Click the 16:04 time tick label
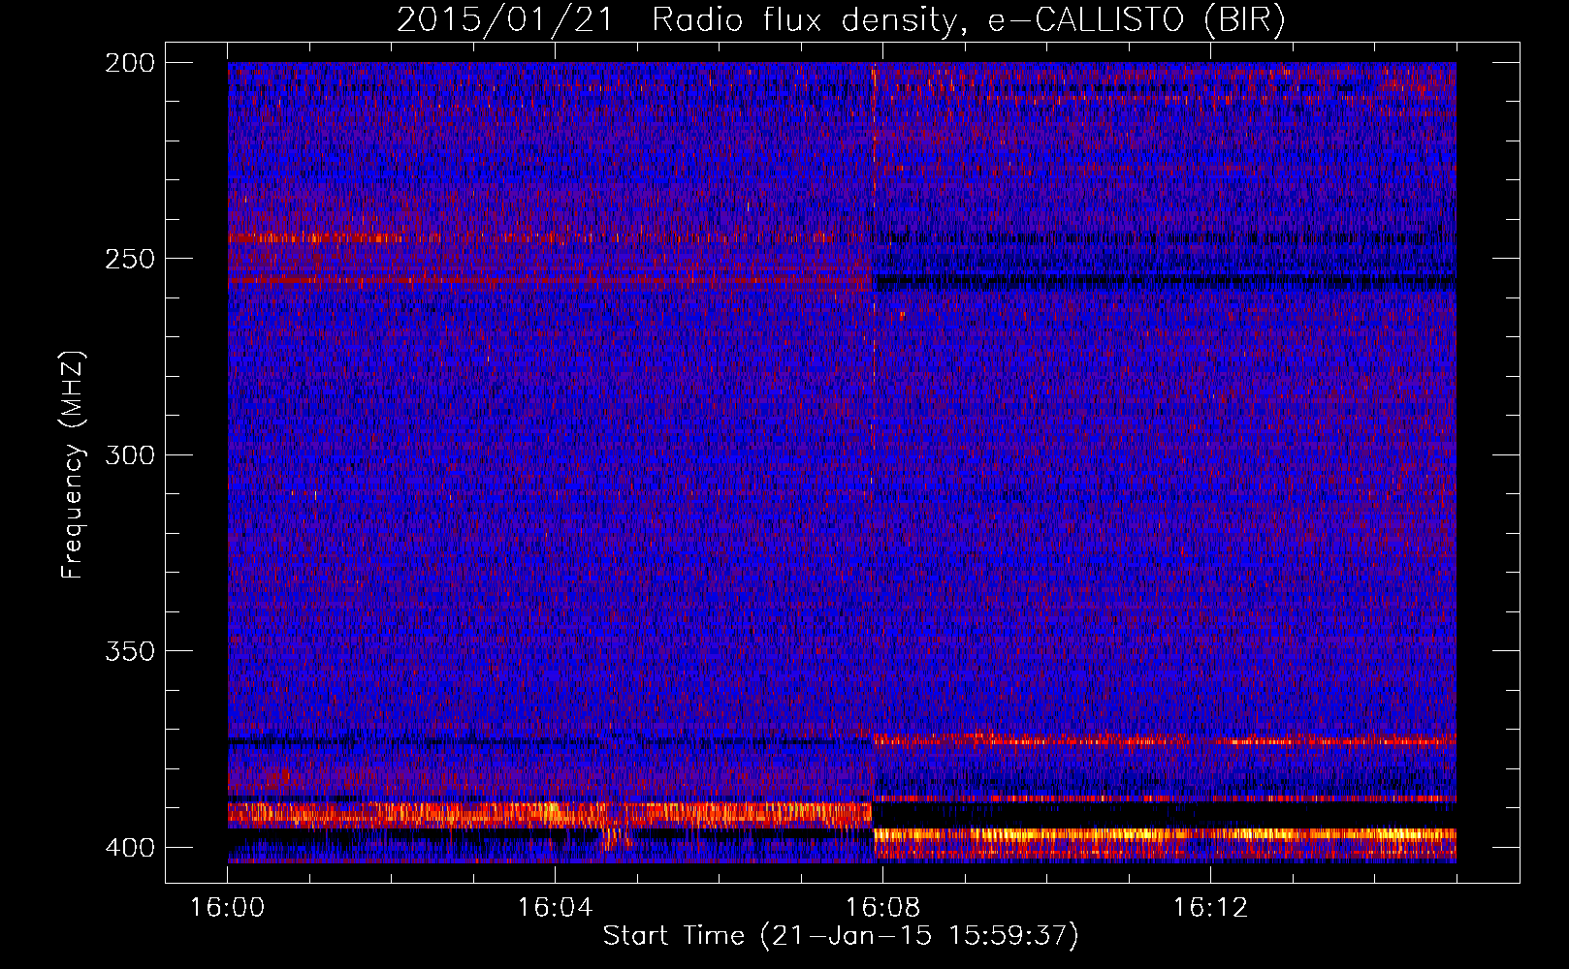 coord(555,908)
